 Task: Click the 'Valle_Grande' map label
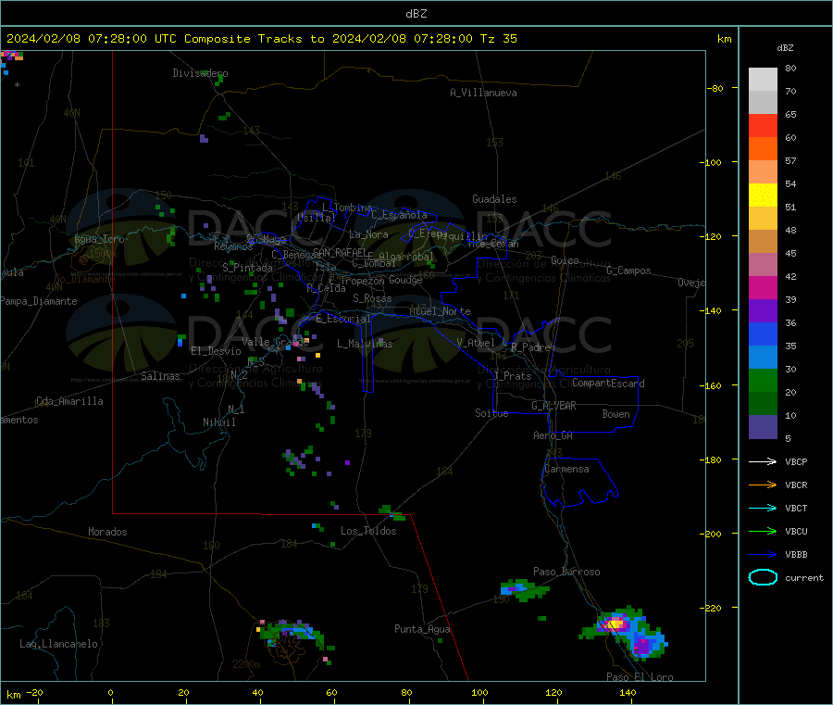[275, 342]
